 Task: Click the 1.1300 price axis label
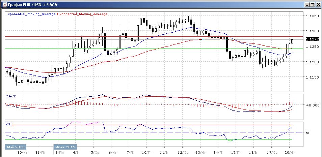click(312, 31)
